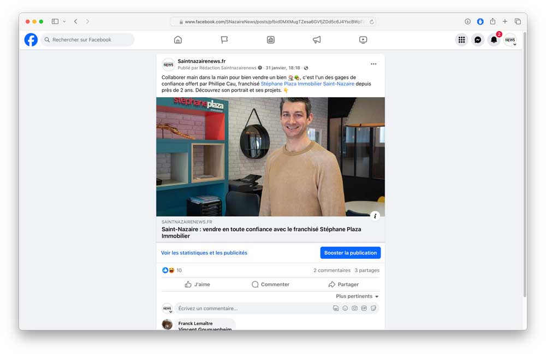Viewport: 546px width, 355px height.
Task: Click Franck Lemaître's profile picture
Action: pyautogui.click(x=167, y=324)
